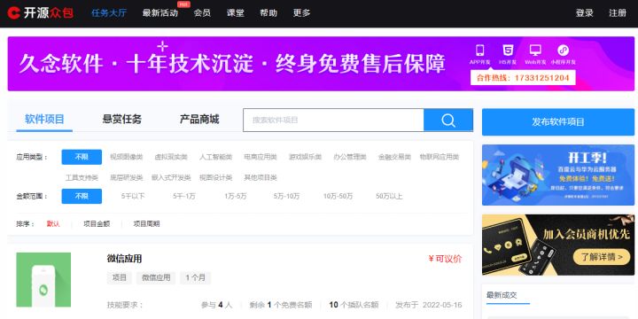
Task: Filter by 工具支持类 application type
Action: [82, 177]
